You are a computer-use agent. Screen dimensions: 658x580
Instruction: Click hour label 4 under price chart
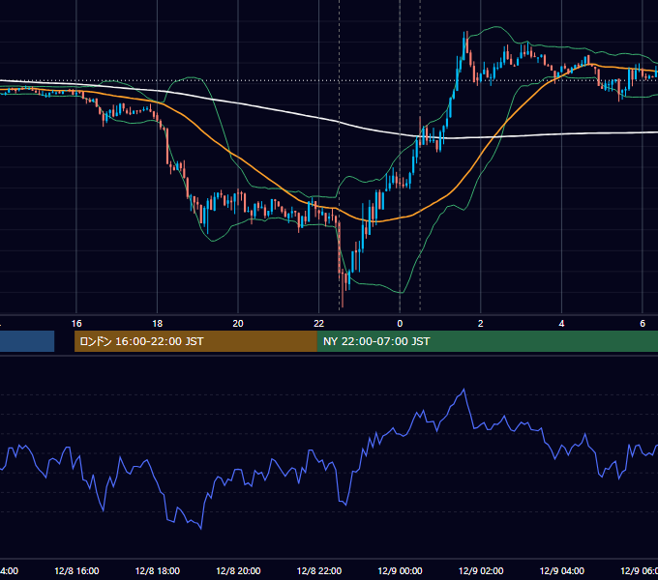click(561, 324)
